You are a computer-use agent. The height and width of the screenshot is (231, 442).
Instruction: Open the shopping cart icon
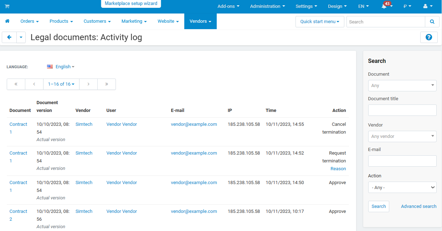7,6
